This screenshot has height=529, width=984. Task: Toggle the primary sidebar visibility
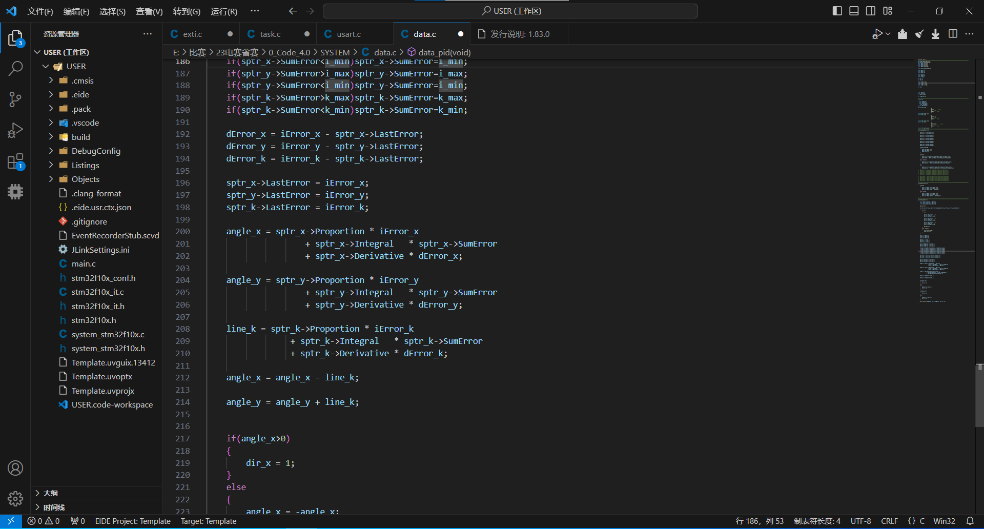[x=837, y=11]
